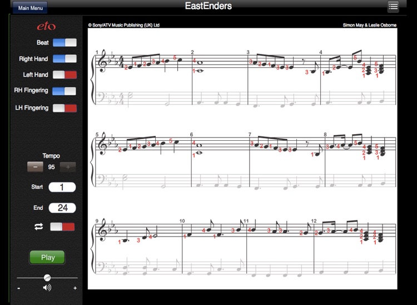
Task: Click bar number 1 in the score
Action: click(97, 52)
